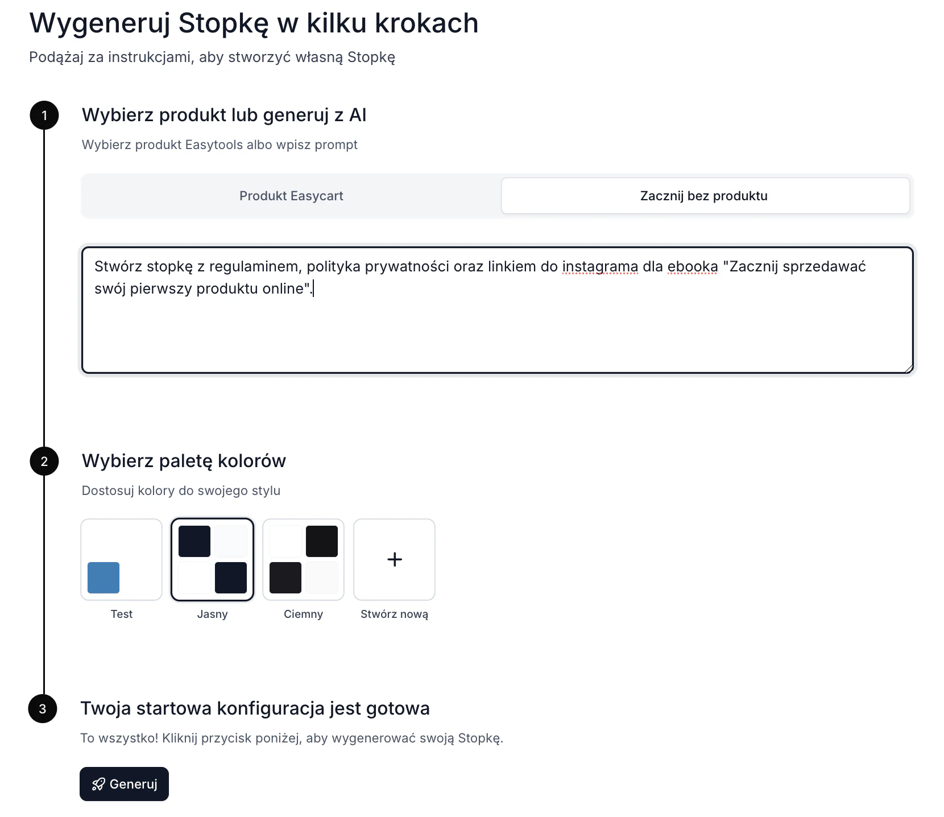Click the blue swatch in Test palette
Screen dimensions: 944x817
click(103, 577)
